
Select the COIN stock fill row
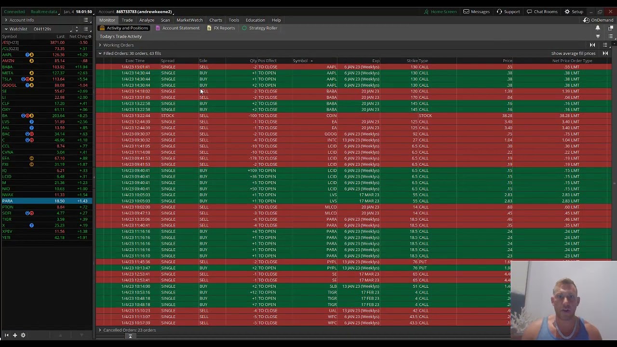(353, 116)
